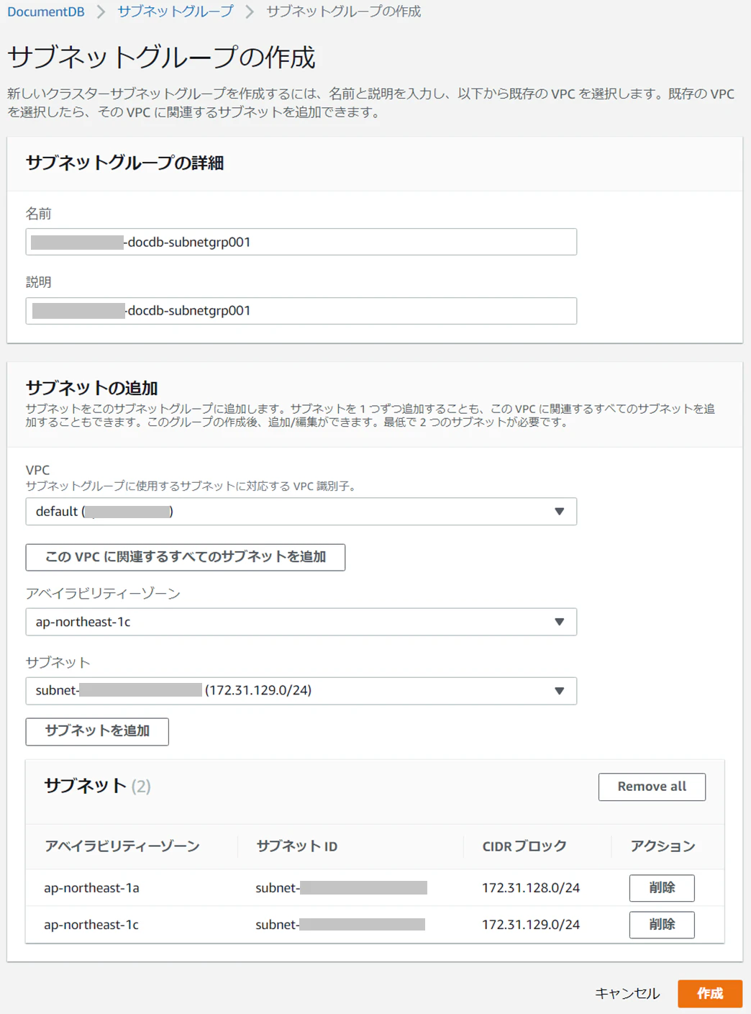Image resolution: width=751 pixels, height=1014 pixels.
Task: Select the アベイラビリティーゾーン column header
Action: pyautogui.click(x=122, y=846)
